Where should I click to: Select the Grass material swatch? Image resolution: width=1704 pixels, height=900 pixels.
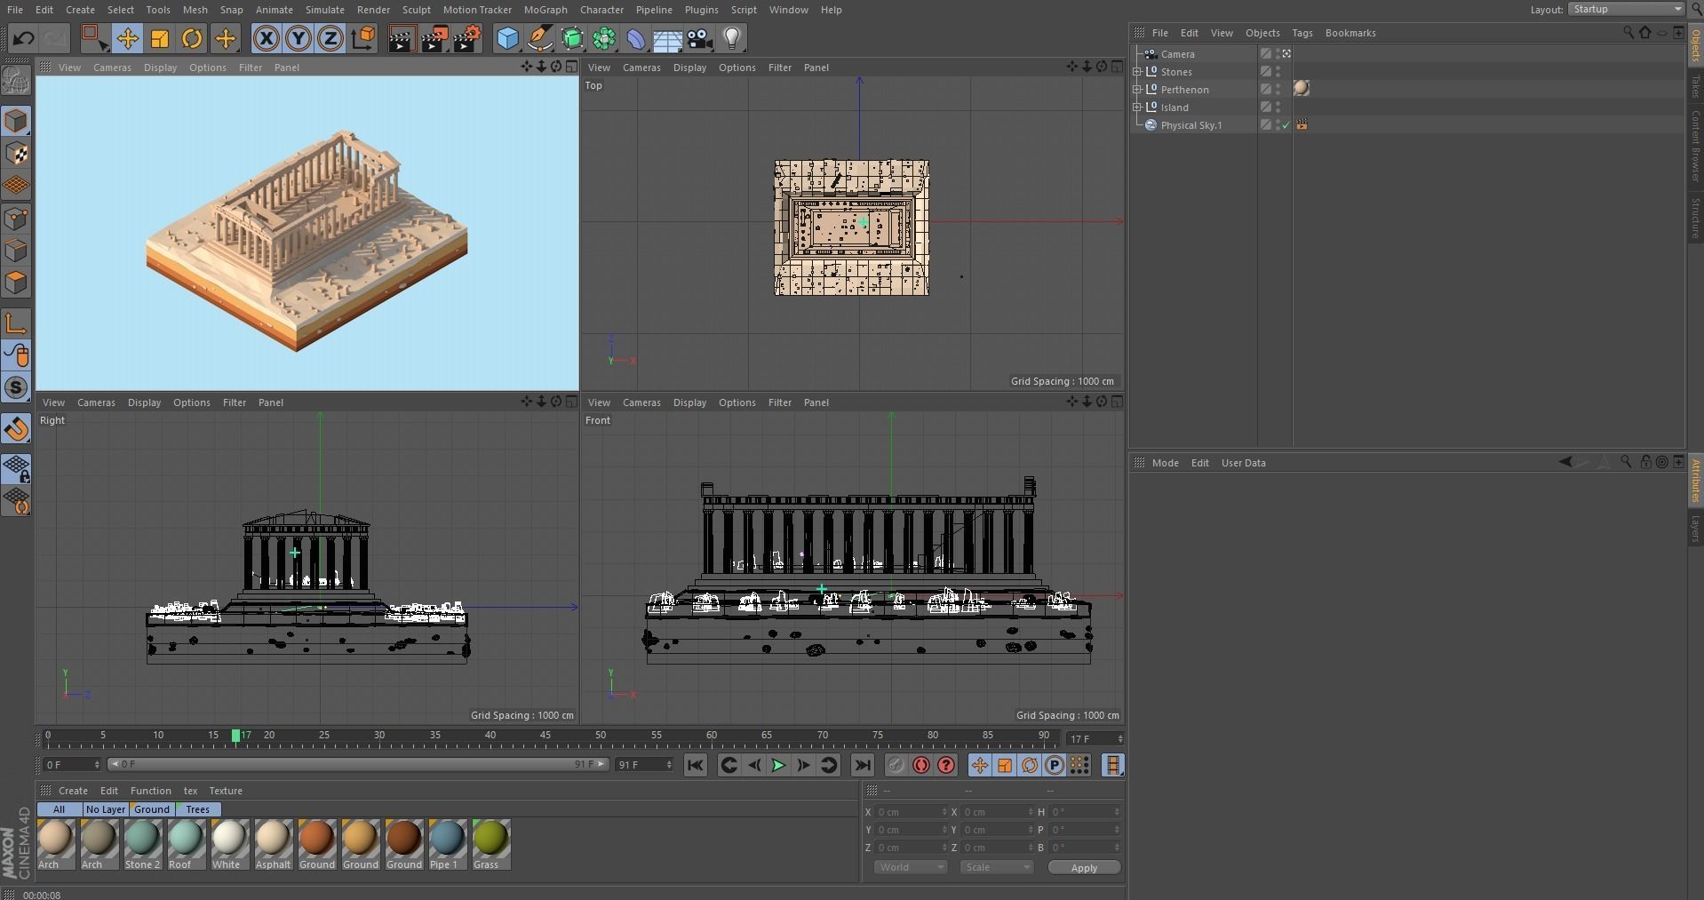(x=490, y=840)
